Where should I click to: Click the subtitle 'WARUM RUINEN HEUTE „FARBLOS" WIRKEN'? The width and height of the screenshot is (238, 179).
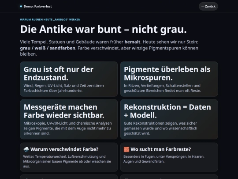click(x=50, y=19)
